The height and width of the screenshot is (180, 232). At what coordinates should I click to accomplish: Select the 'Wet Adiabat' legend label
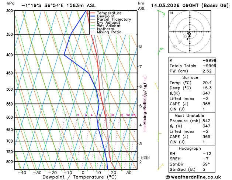pos(109,26)
